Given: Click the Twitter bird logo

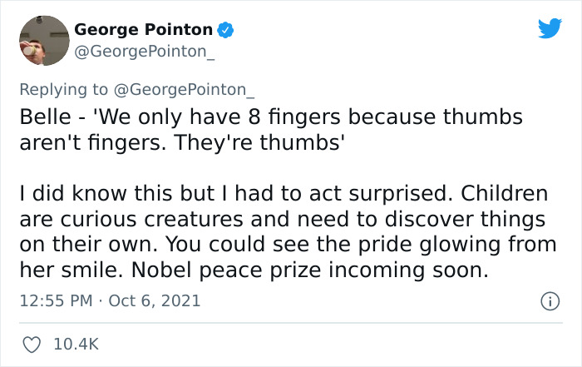Looking at the screenshot, I should [550, 29].
